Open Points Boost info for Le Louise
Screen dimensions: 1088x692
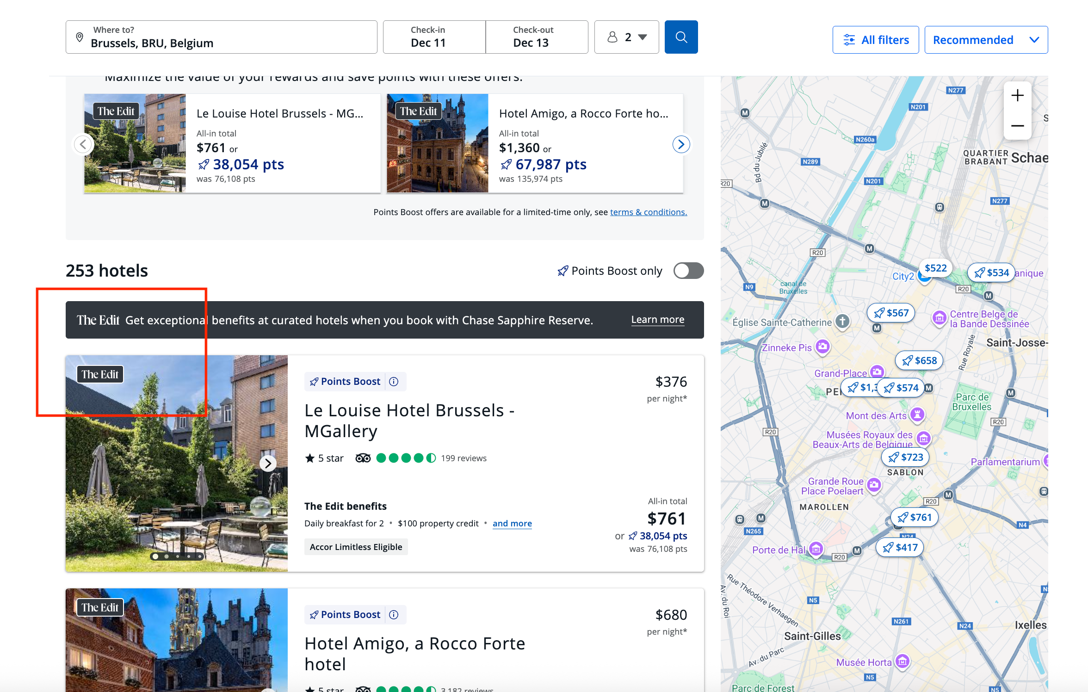tap(394, 382)
